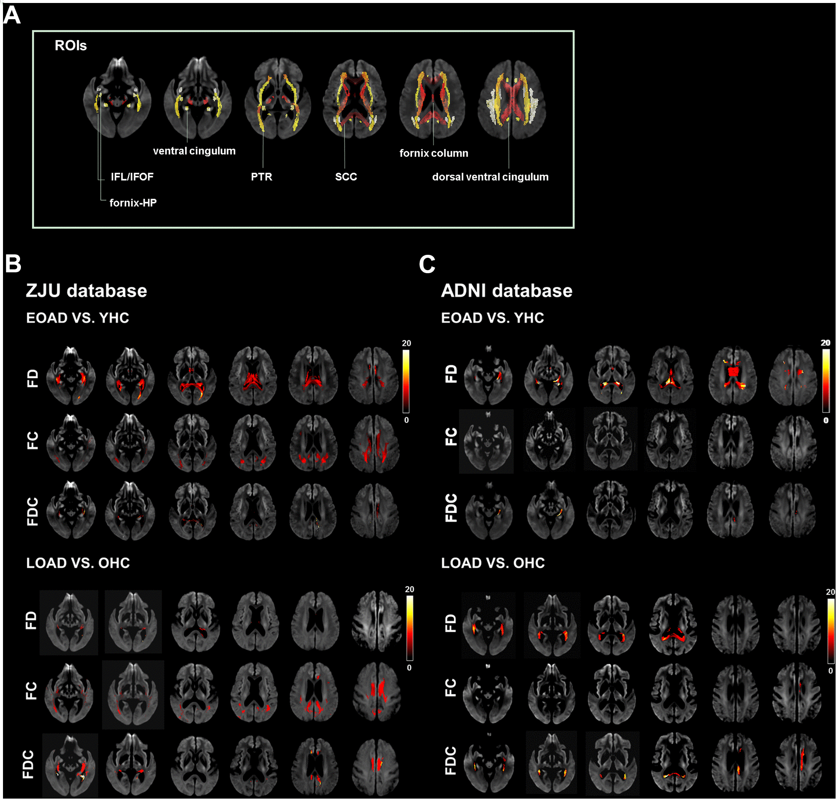Click the ZJU LOAD color scale bar

pos(409,627)
